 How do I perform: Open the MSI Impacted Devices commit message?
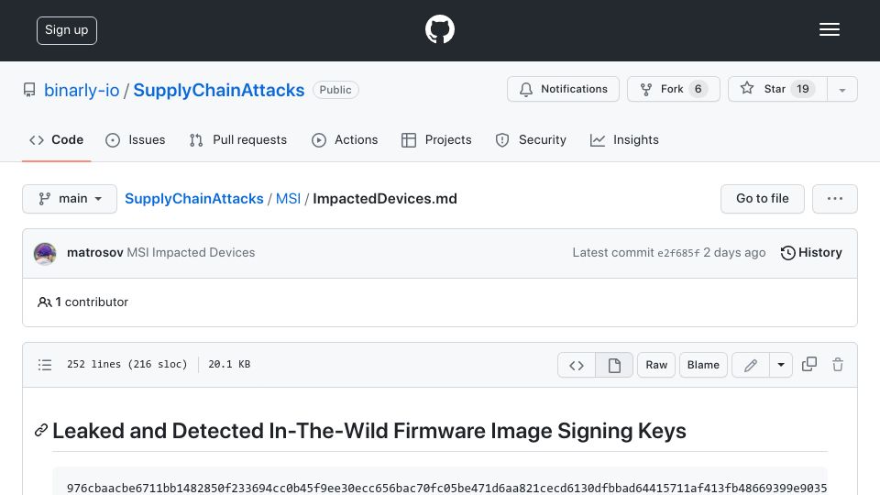point(191,253)
